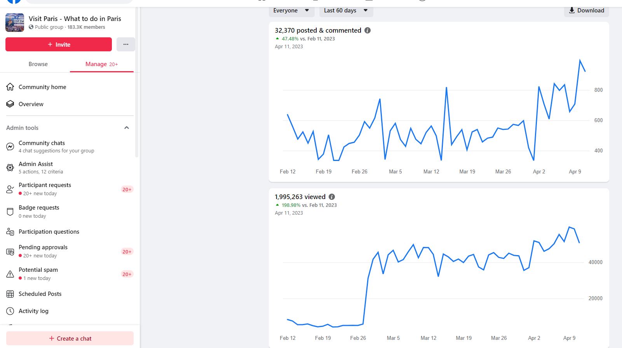The image size is (622, 348).
Task: Click '47.48%' growth figure
Action: 290,39
